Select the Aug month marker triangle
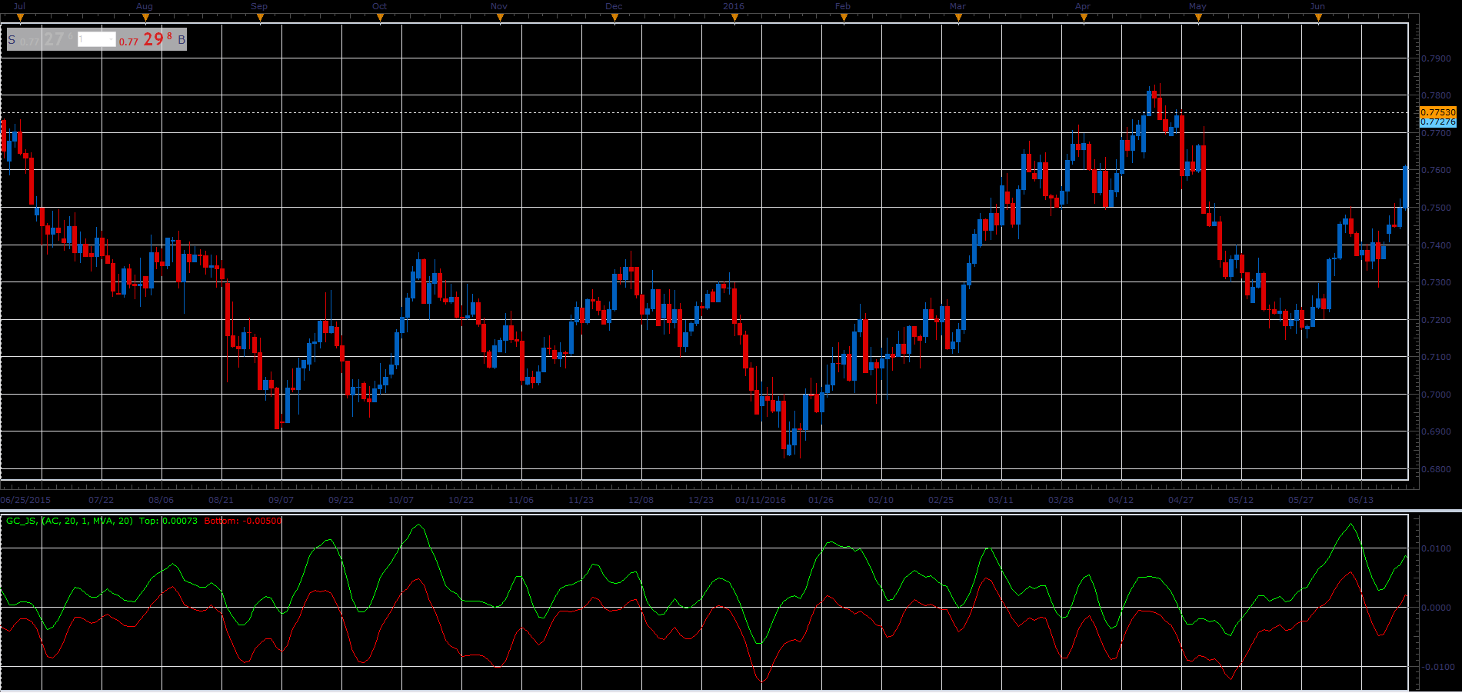The width and height of the screenshot is (1462, 693). (x=145, y=17)
